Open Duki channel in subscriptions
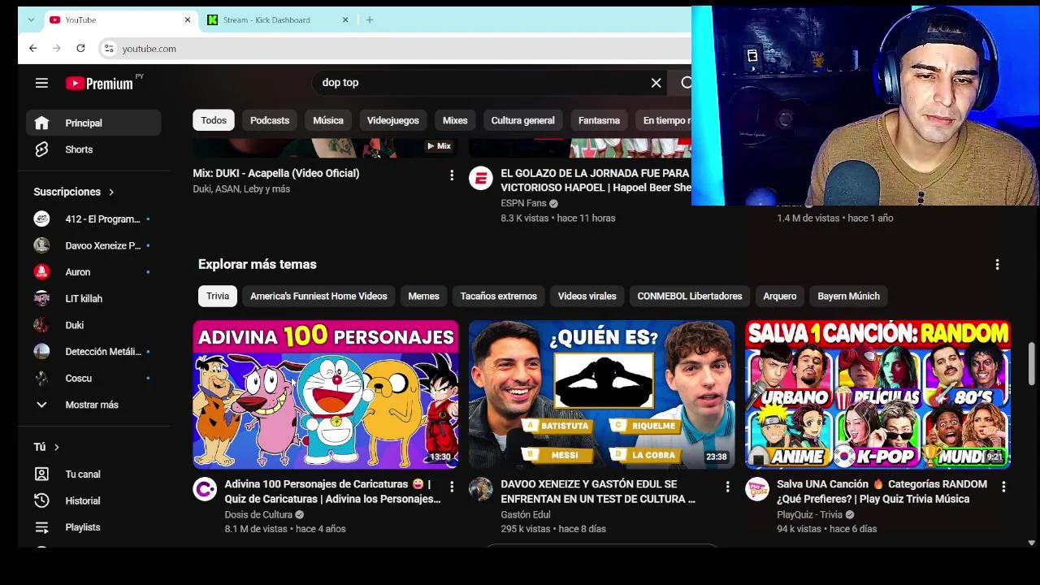Viewport: 1040px width, 585px height. click(x=94, y=325)
